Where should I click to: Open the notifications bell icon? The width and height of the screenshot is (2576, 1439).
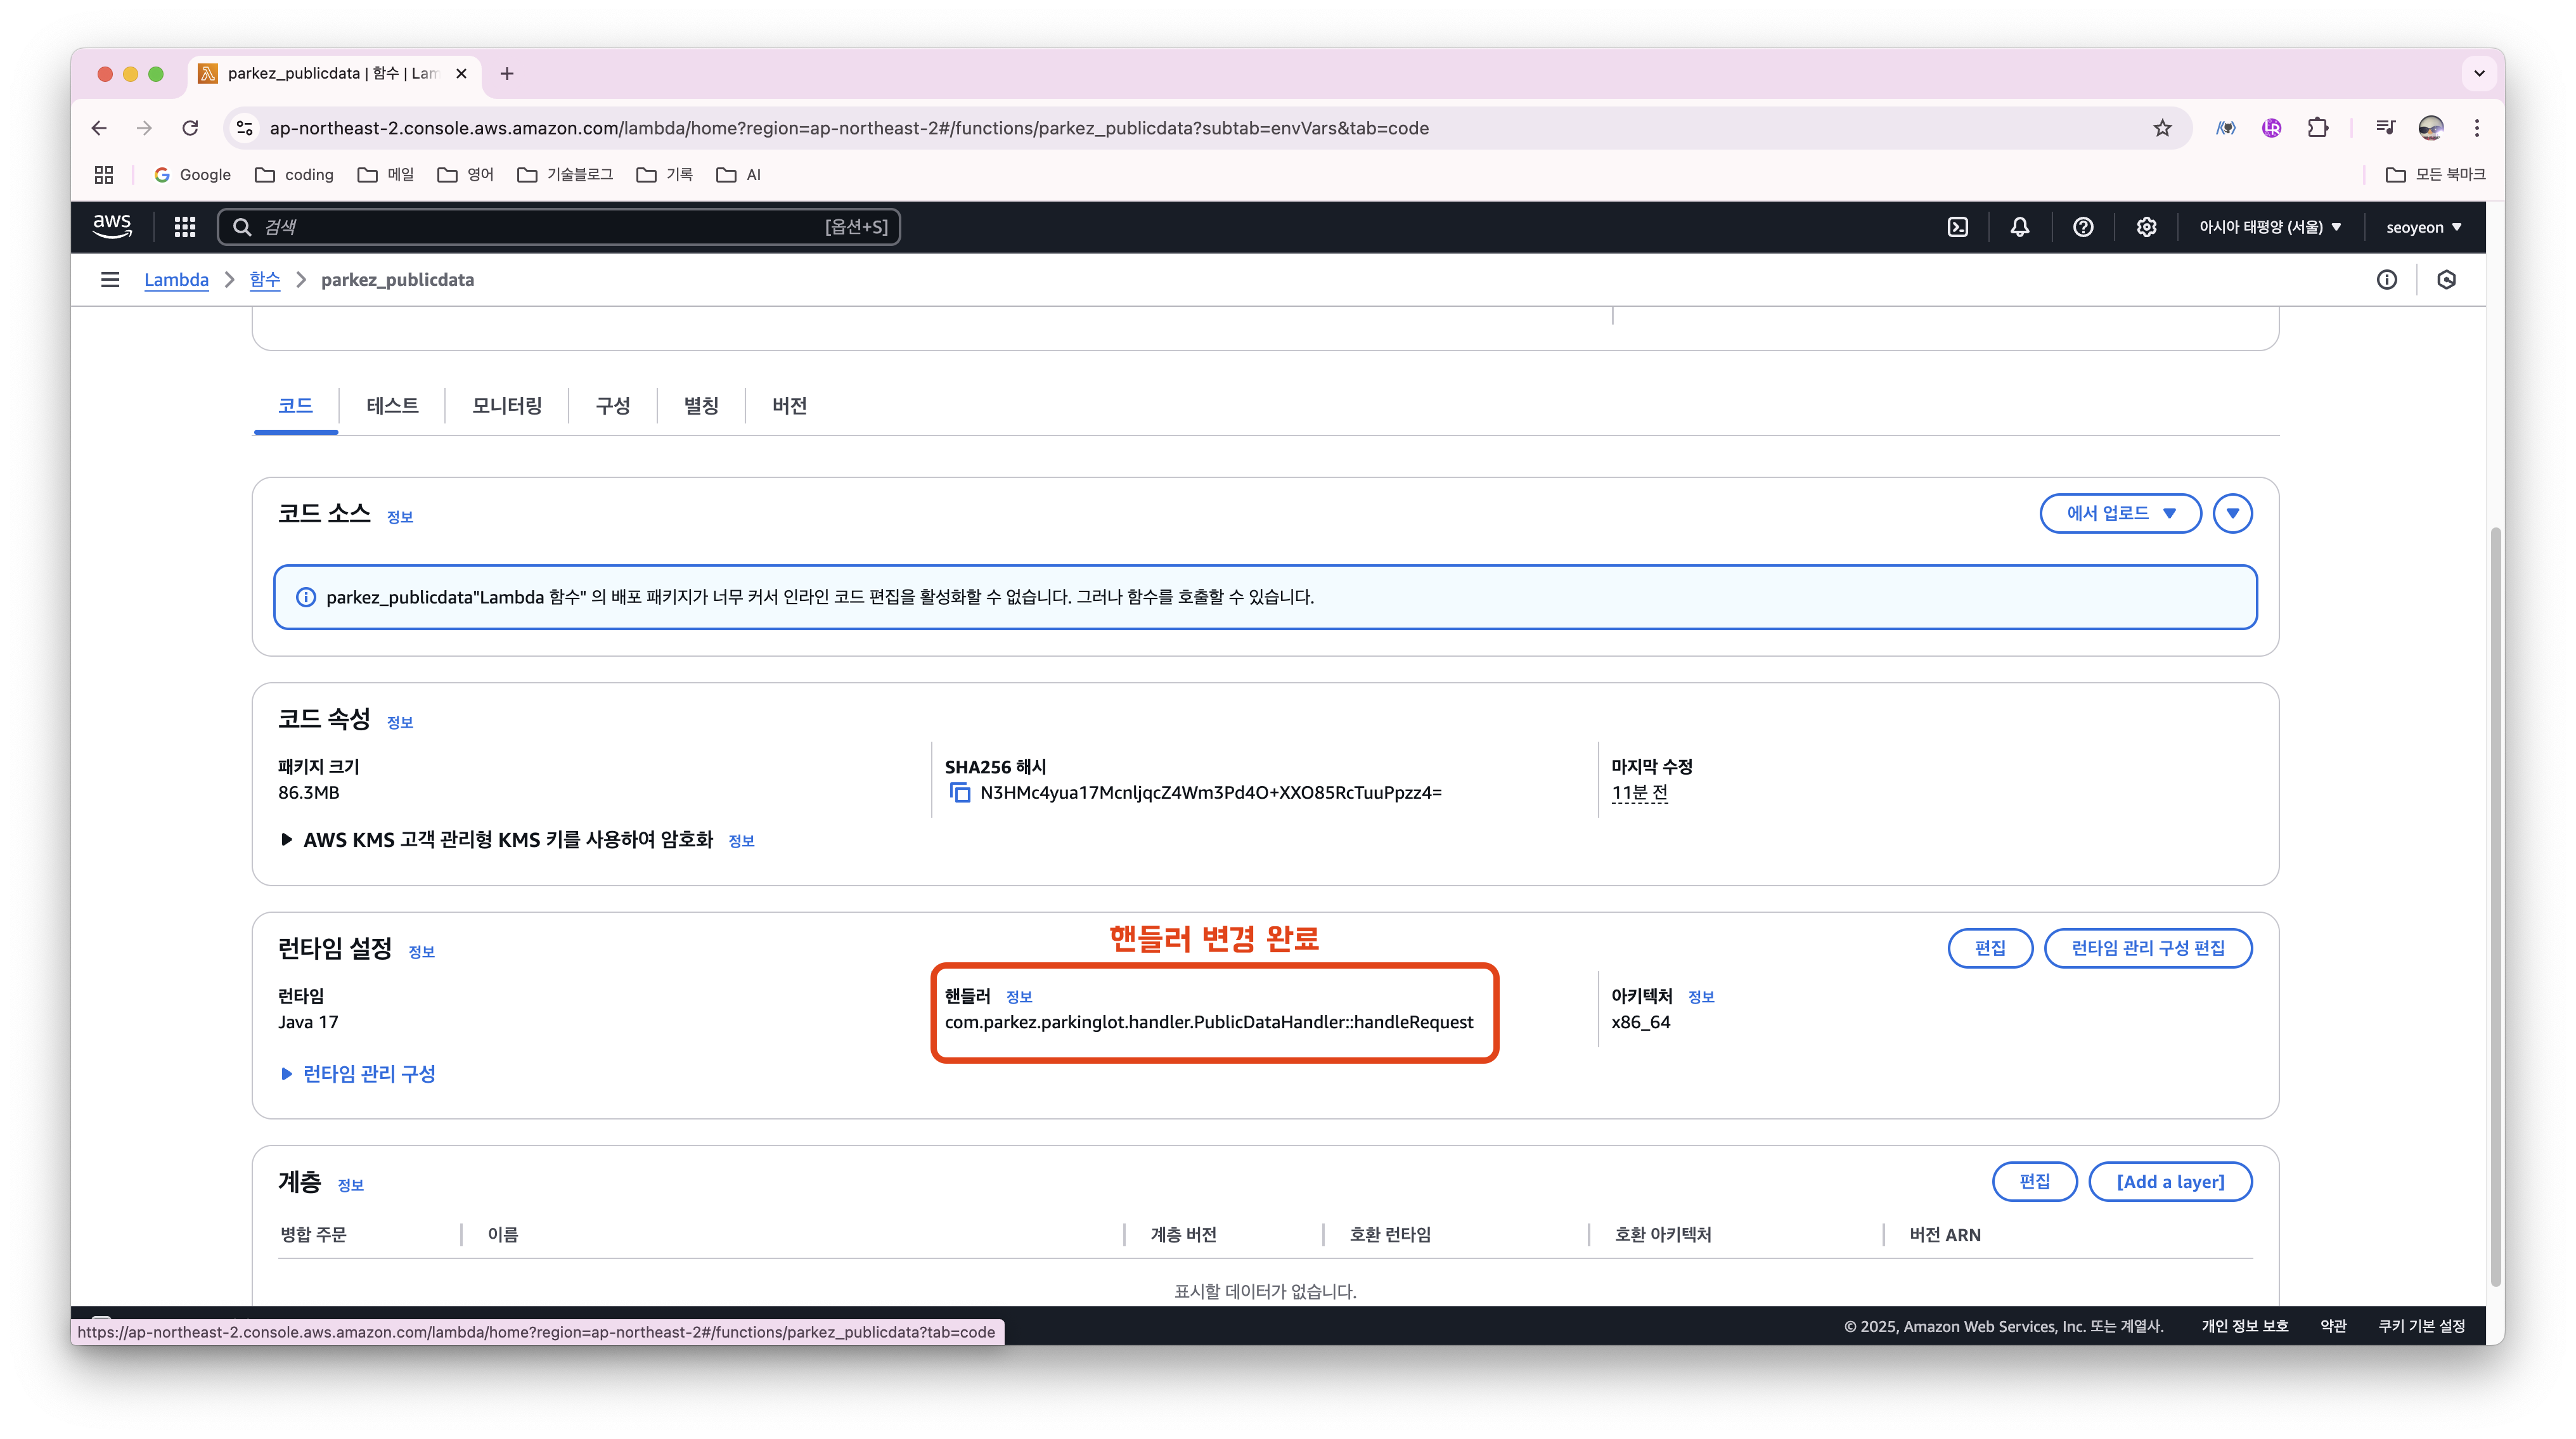click(2020, 227)
